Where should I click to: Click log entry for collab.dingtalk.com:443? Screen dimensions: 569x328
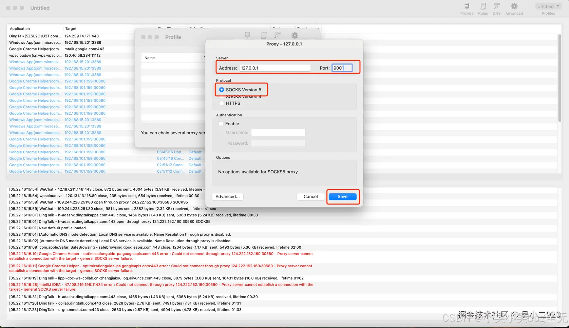(x=125, y=303)
